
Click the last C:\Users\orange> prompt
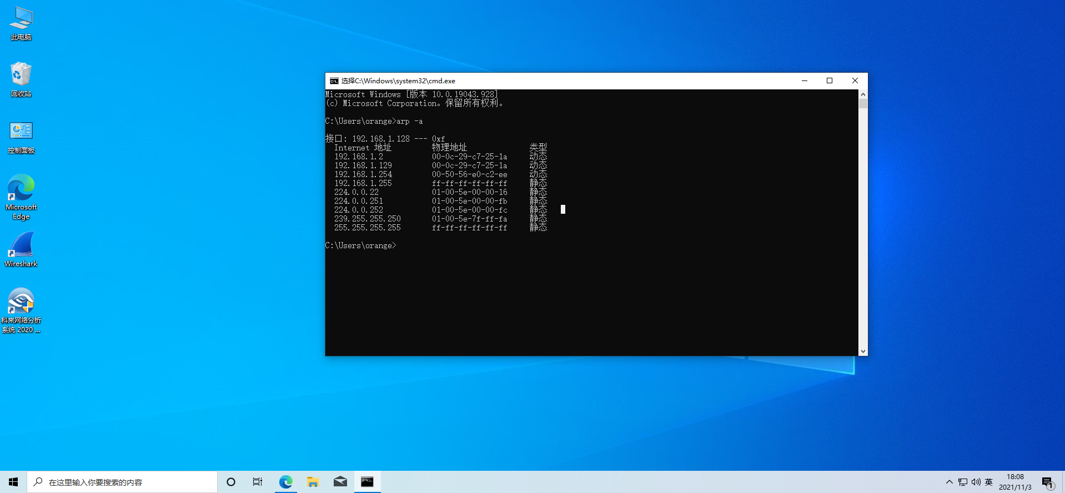[x=361, y=245]
